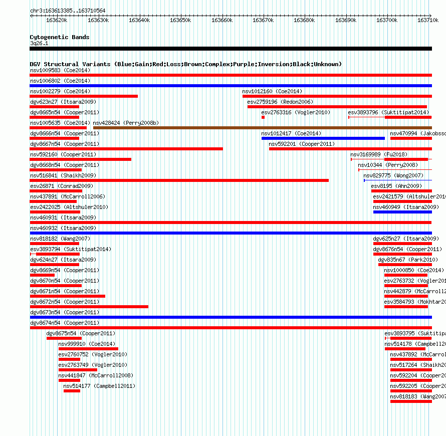Click the small esv2763316 red feature bar

(263, 117)
